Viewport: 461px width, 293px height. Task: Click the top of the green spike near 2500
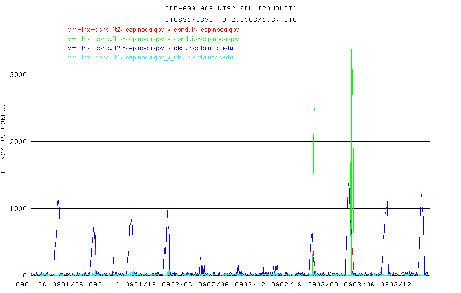(314, 109)
